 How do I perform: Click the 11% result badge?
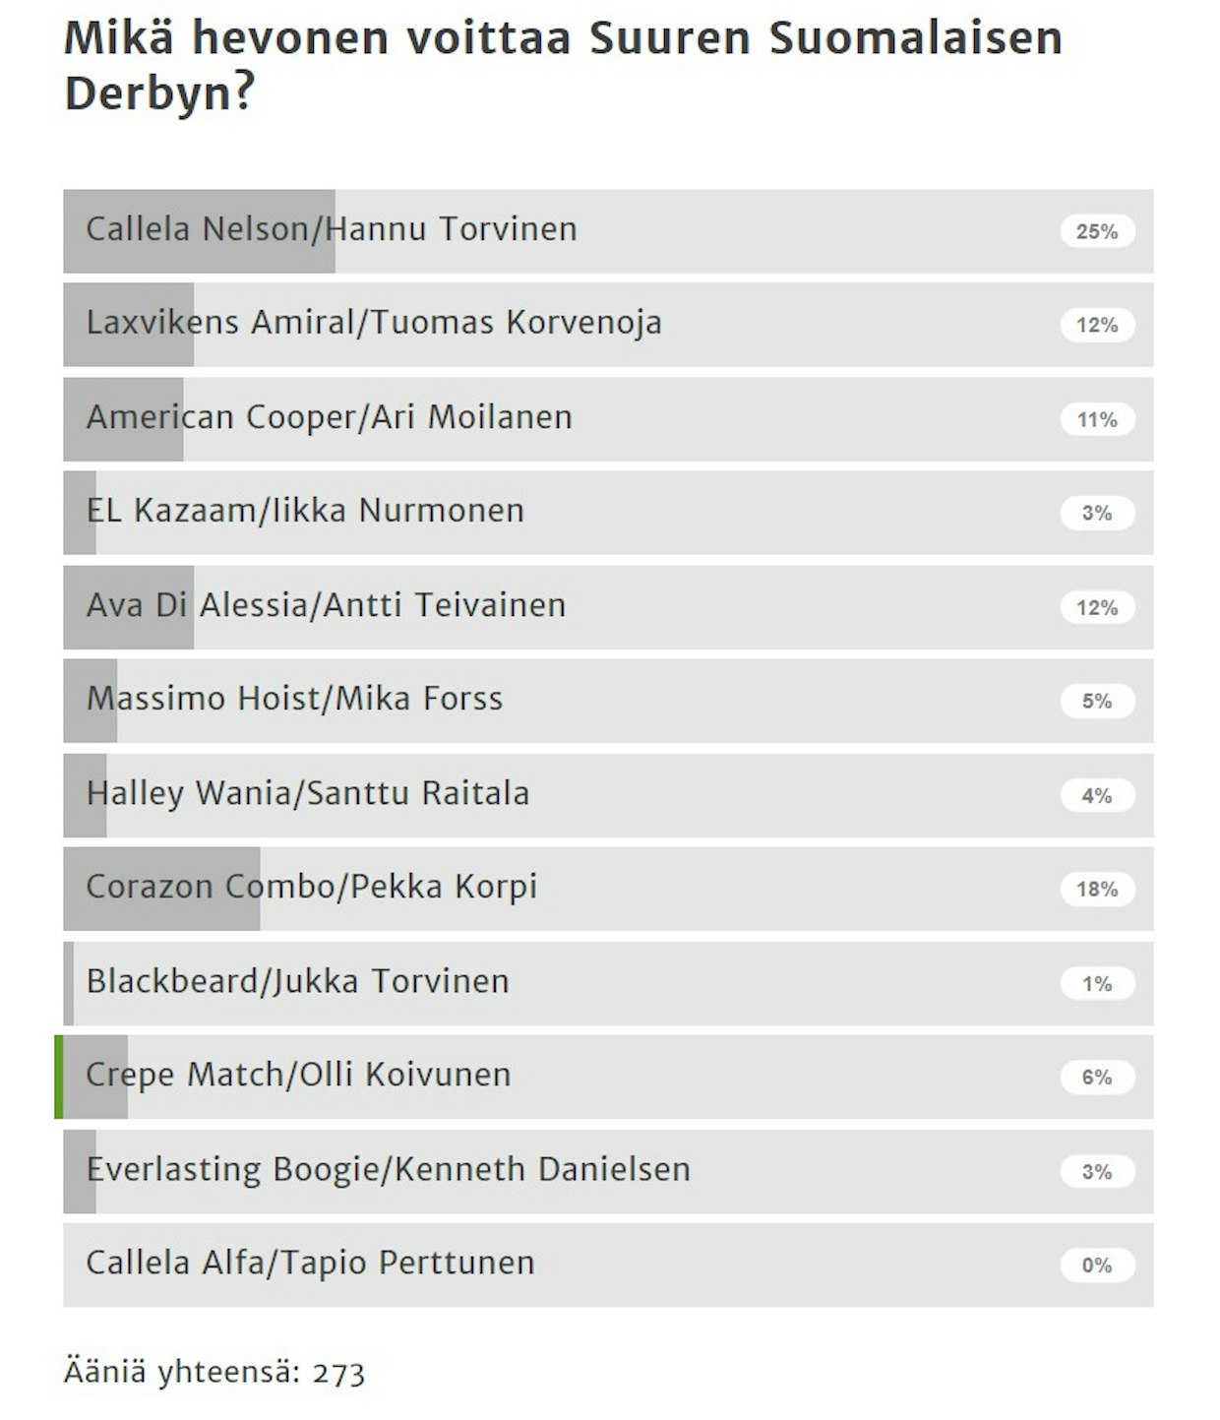pyautogui.click(x=1097, y=419)
